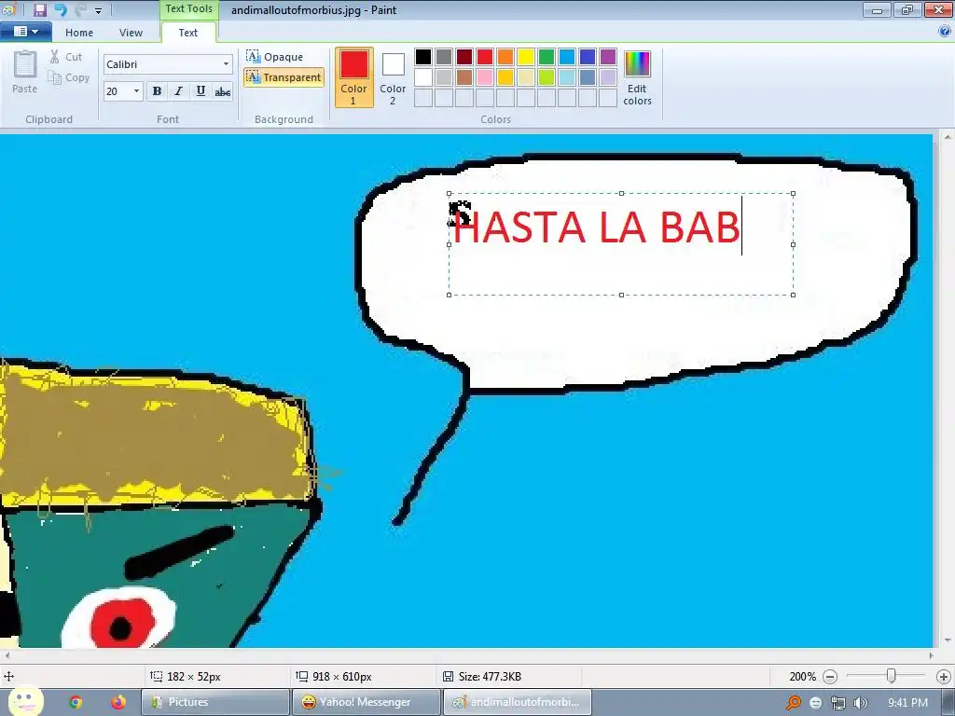Select the Text ribbon tab
955x716 pixels.
point(188,33)
